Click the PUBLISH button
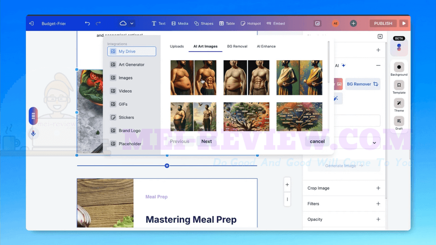The width and height of the screenshot is (436, 245). [383, 24]
